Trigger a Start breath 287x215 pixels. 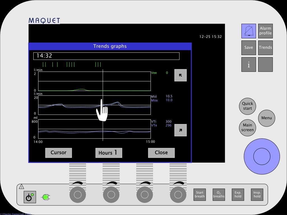pos(200,195)
